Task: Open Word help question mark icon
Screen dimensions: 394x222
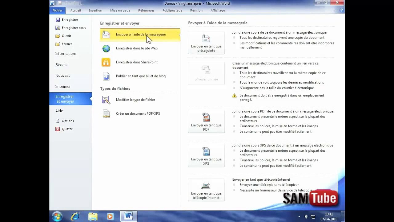Action: [x=341, y=10]
